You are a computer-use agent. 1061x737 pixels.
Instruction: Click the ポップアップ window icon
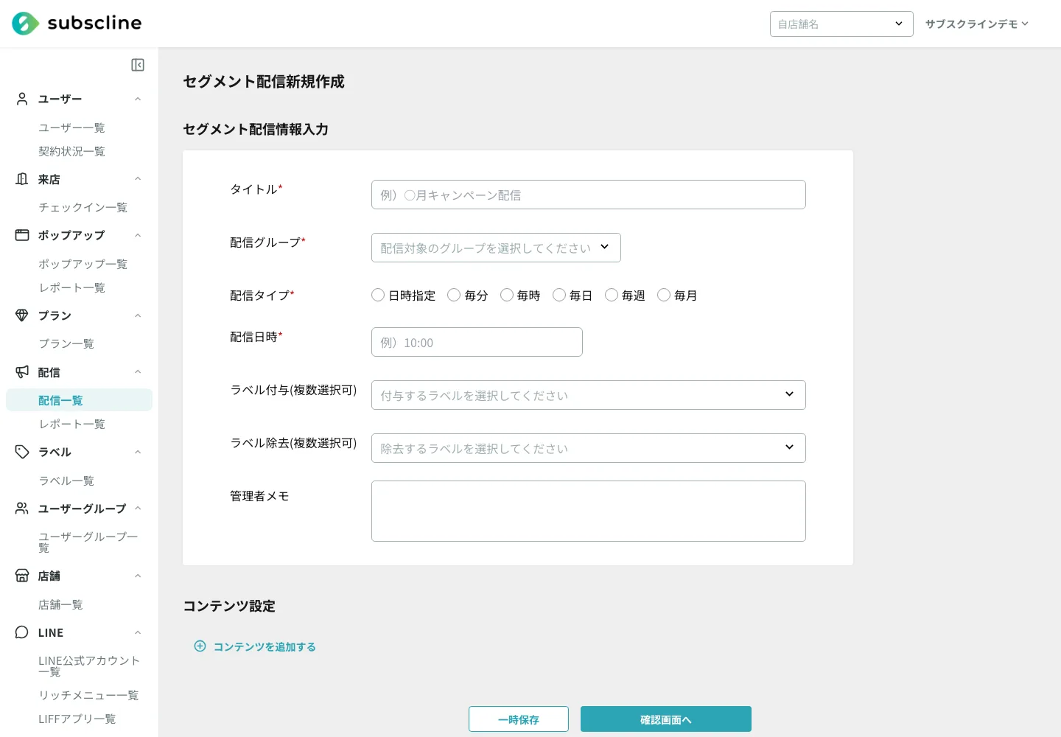coord(22,235)
